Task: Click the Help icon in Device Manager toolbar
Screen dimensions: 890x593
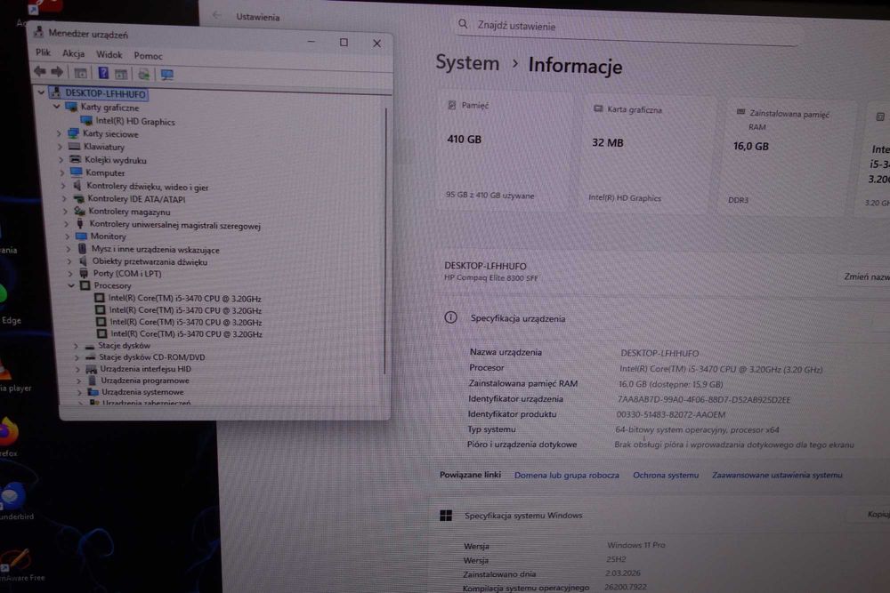Action: (102, 73)
